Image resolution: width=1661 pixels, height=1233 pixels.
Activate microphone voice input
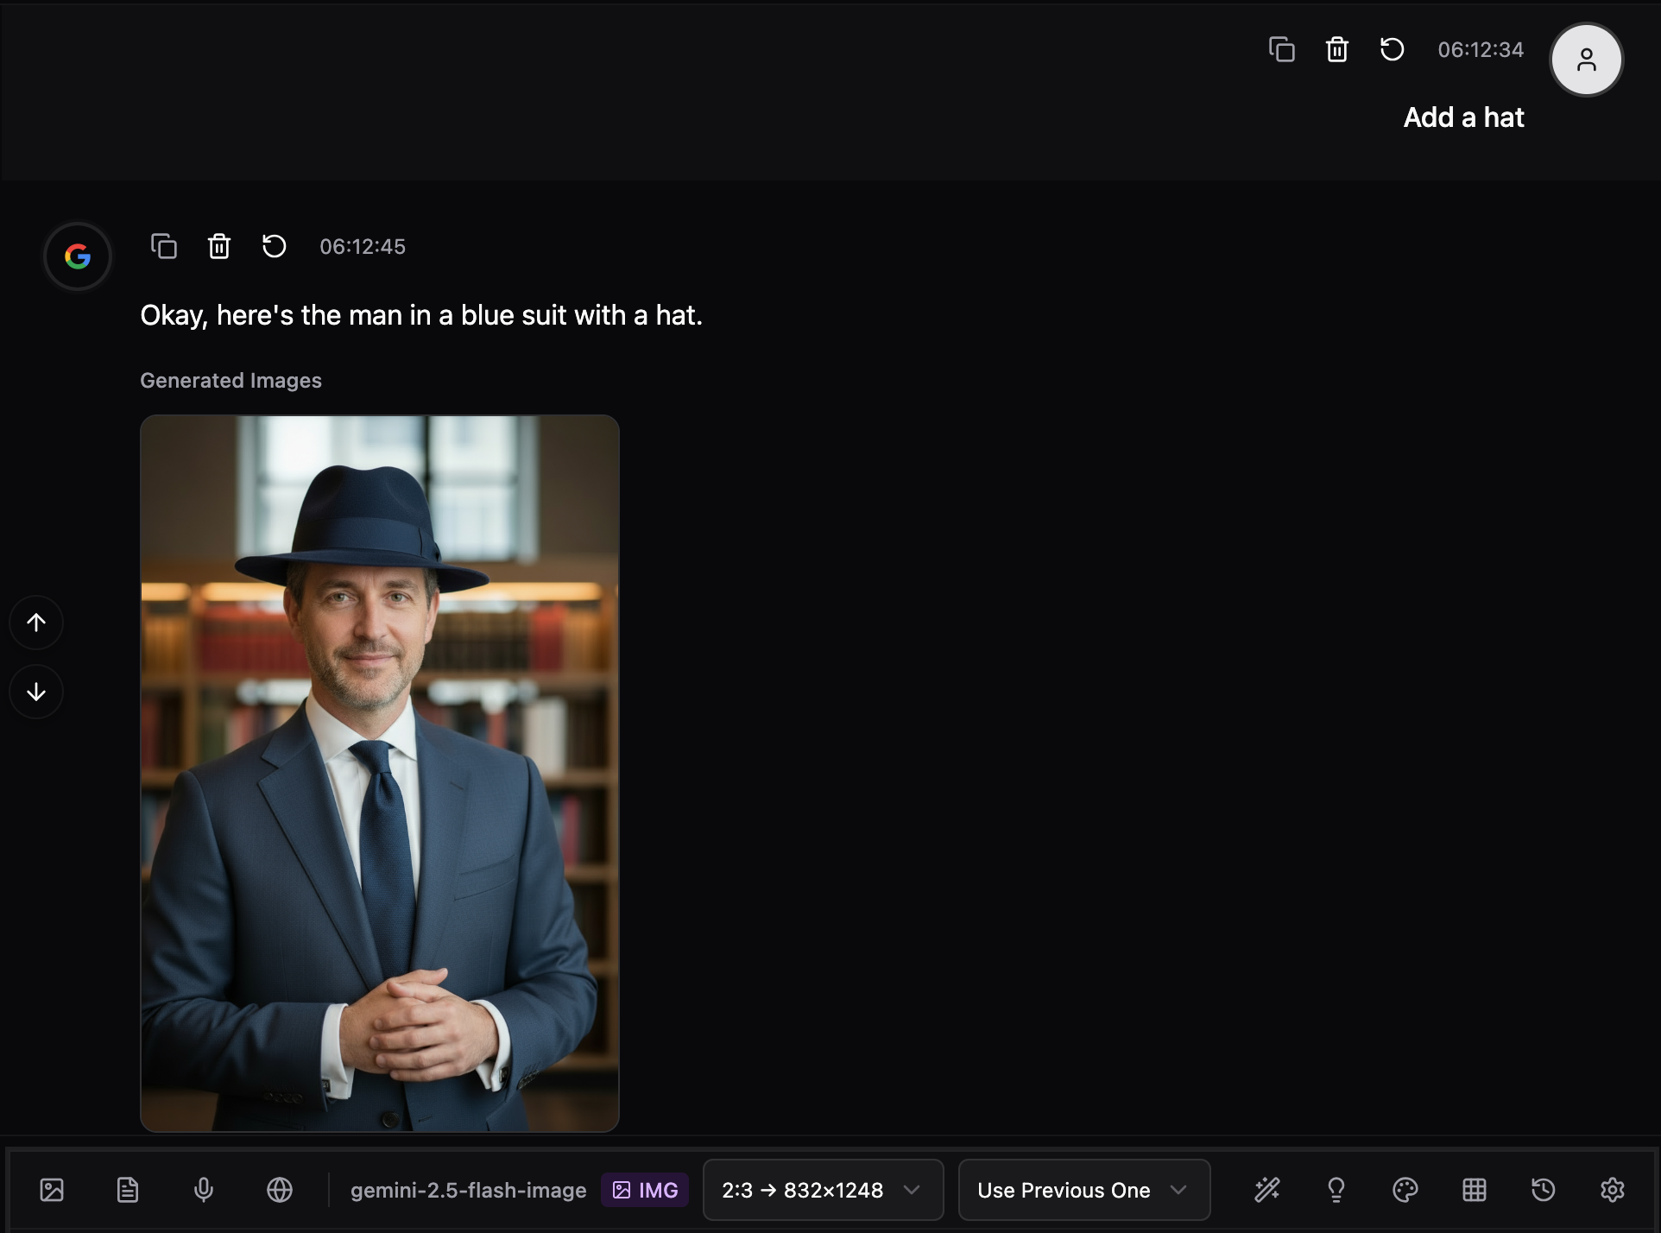click(x=204, y=1190)
